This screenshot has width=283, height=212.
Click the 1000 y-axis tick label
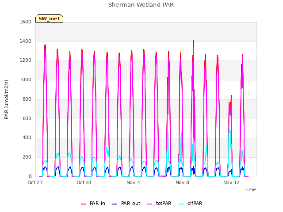click(x=26, y=79)
